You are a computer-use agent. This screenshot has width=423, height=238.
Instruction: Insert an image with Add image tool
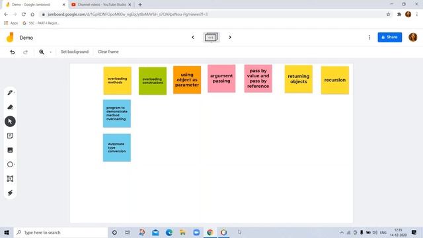coord(10,150)
